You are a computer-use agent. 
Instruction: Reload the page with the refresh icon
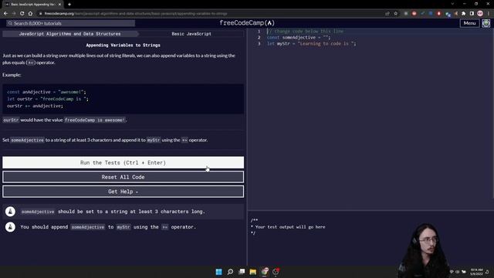(22, 14)
